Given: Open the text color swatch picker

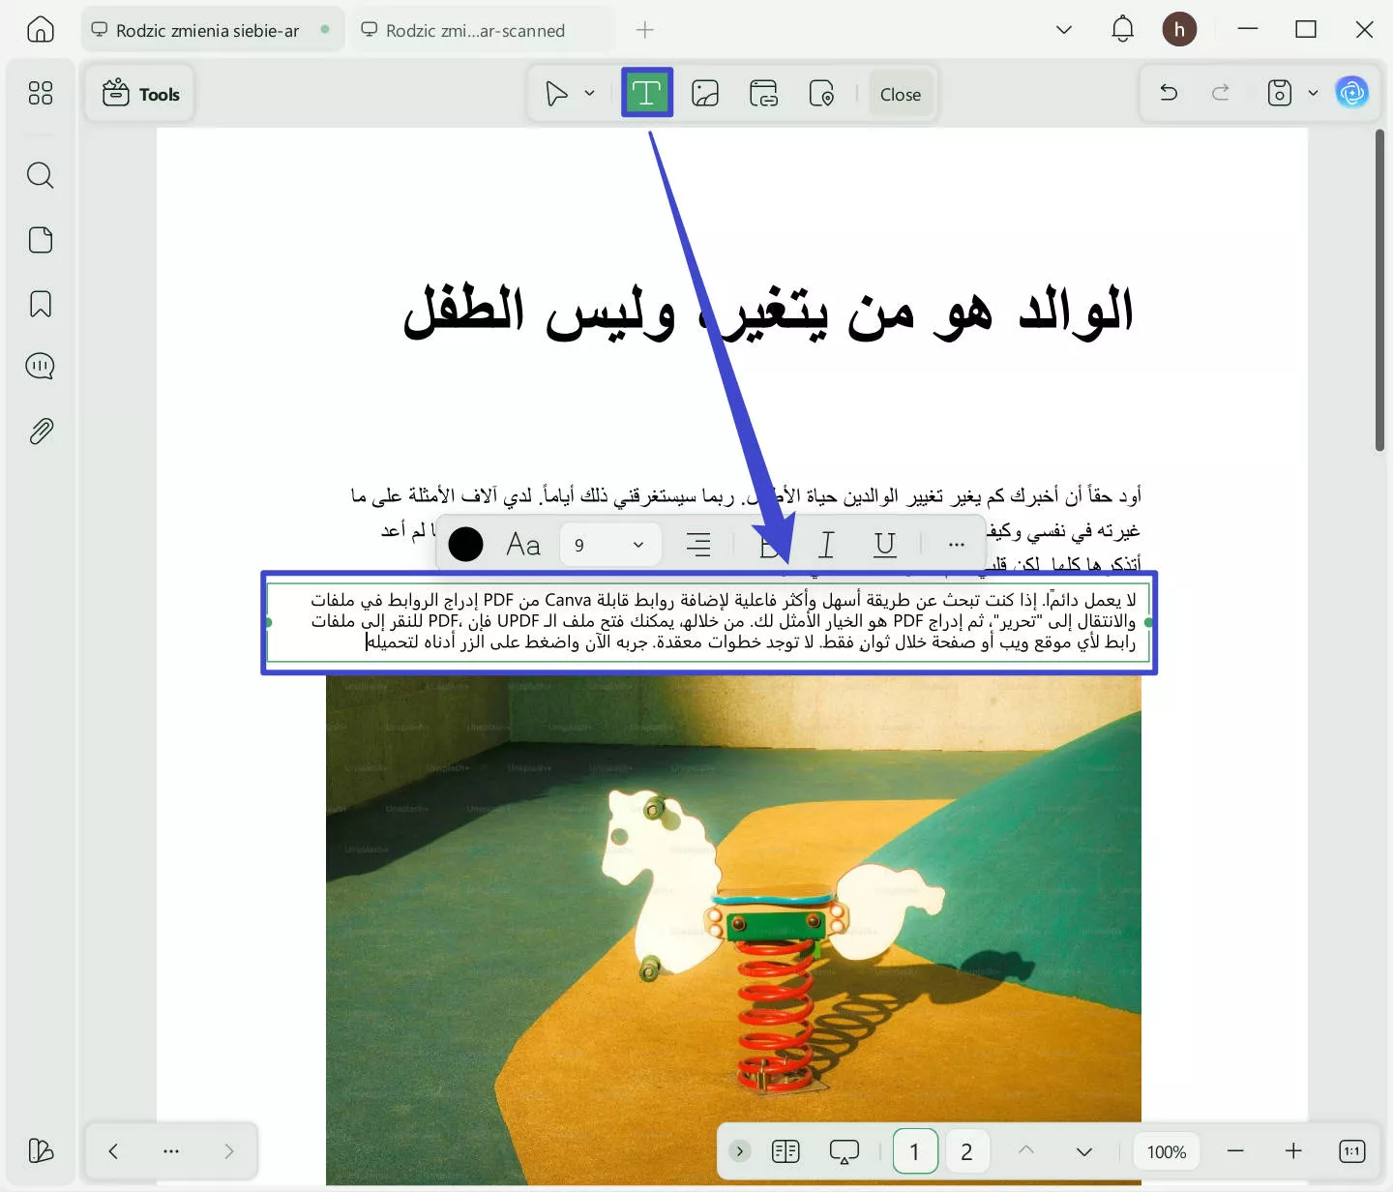Looking at the screenshot, I should point(466,544).
